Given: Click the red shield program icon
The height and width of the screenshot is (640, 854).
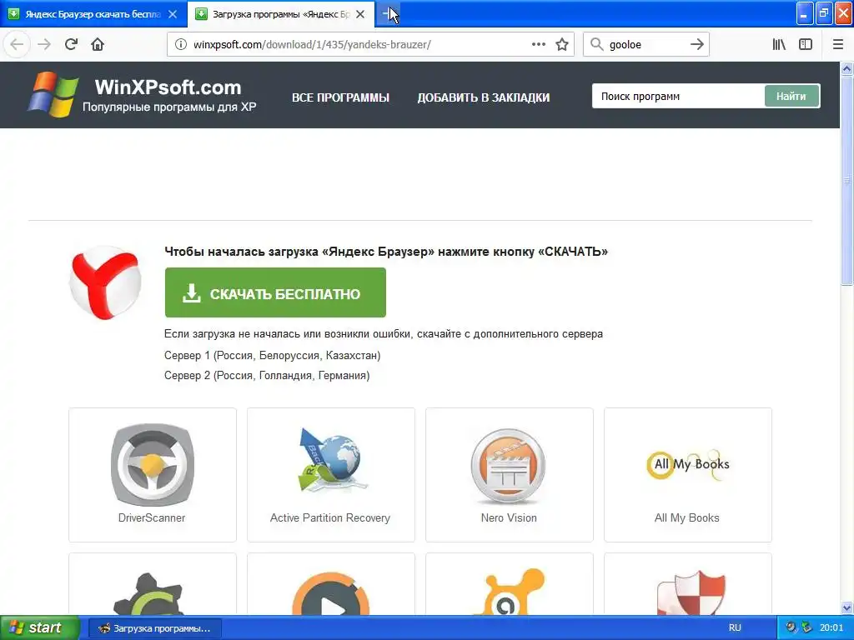Looking at the screenshot, I should pyautogui.click(x=691, y=593).
